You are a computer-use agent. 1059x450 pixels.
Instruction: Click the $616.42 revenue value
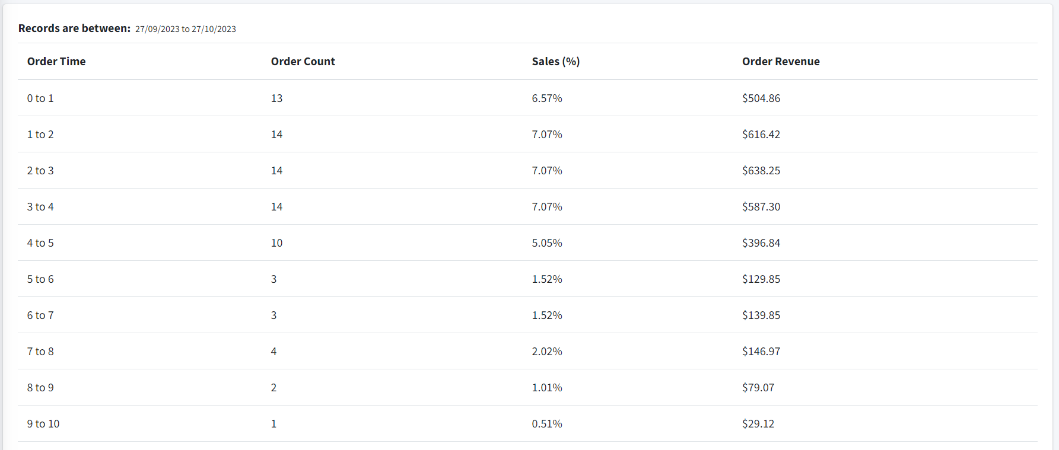761,135
